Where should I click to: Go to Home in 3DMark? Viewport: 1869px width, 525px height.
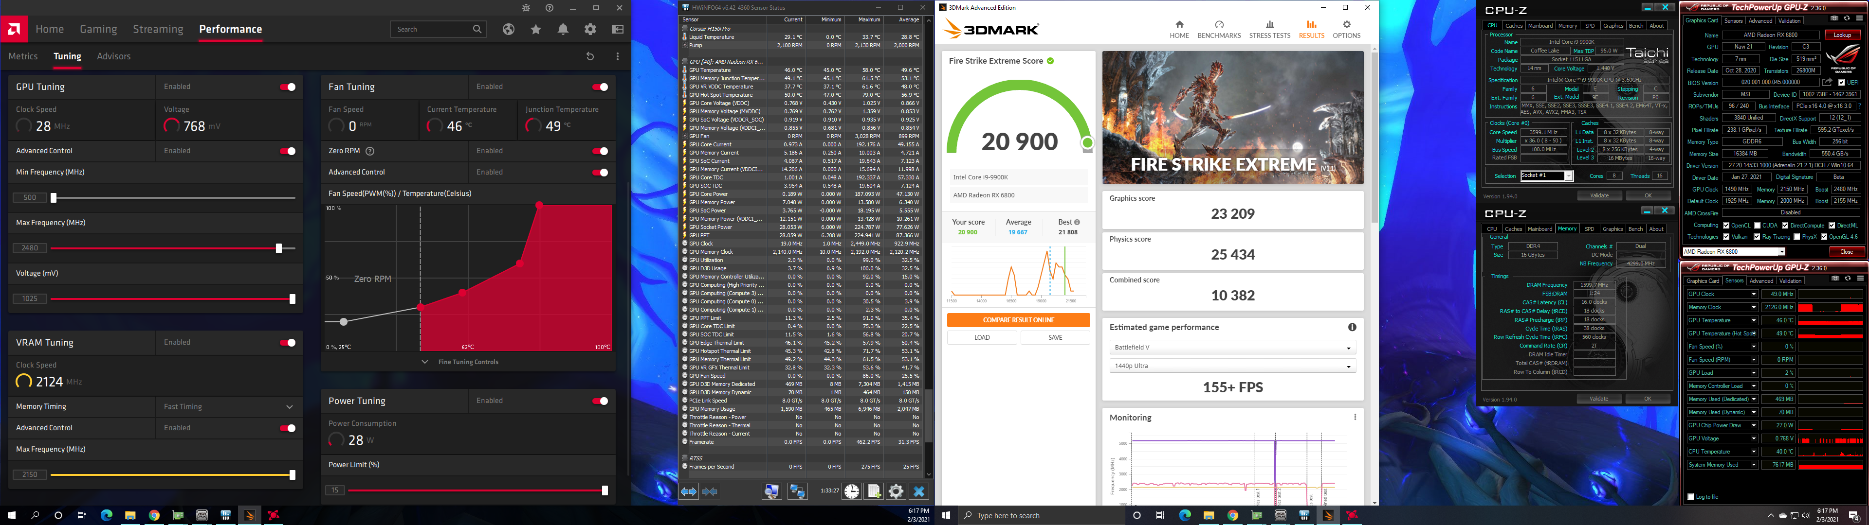pos(1179,29)
